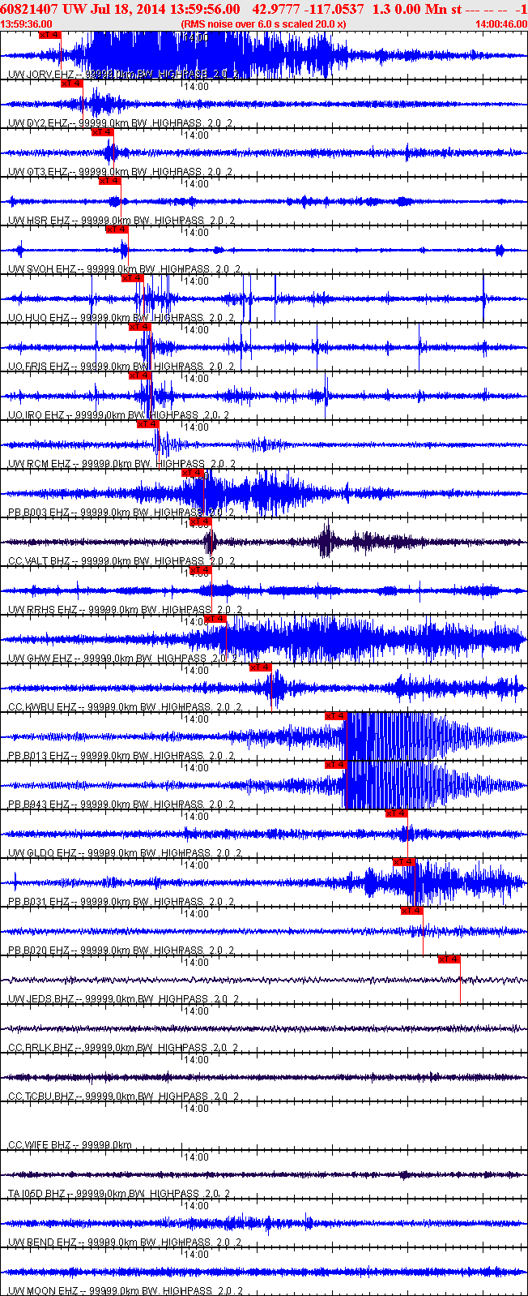Select the CC VALT BHZ station label
The width and height of the screenshot is (528, 1296).
(39, 561)
